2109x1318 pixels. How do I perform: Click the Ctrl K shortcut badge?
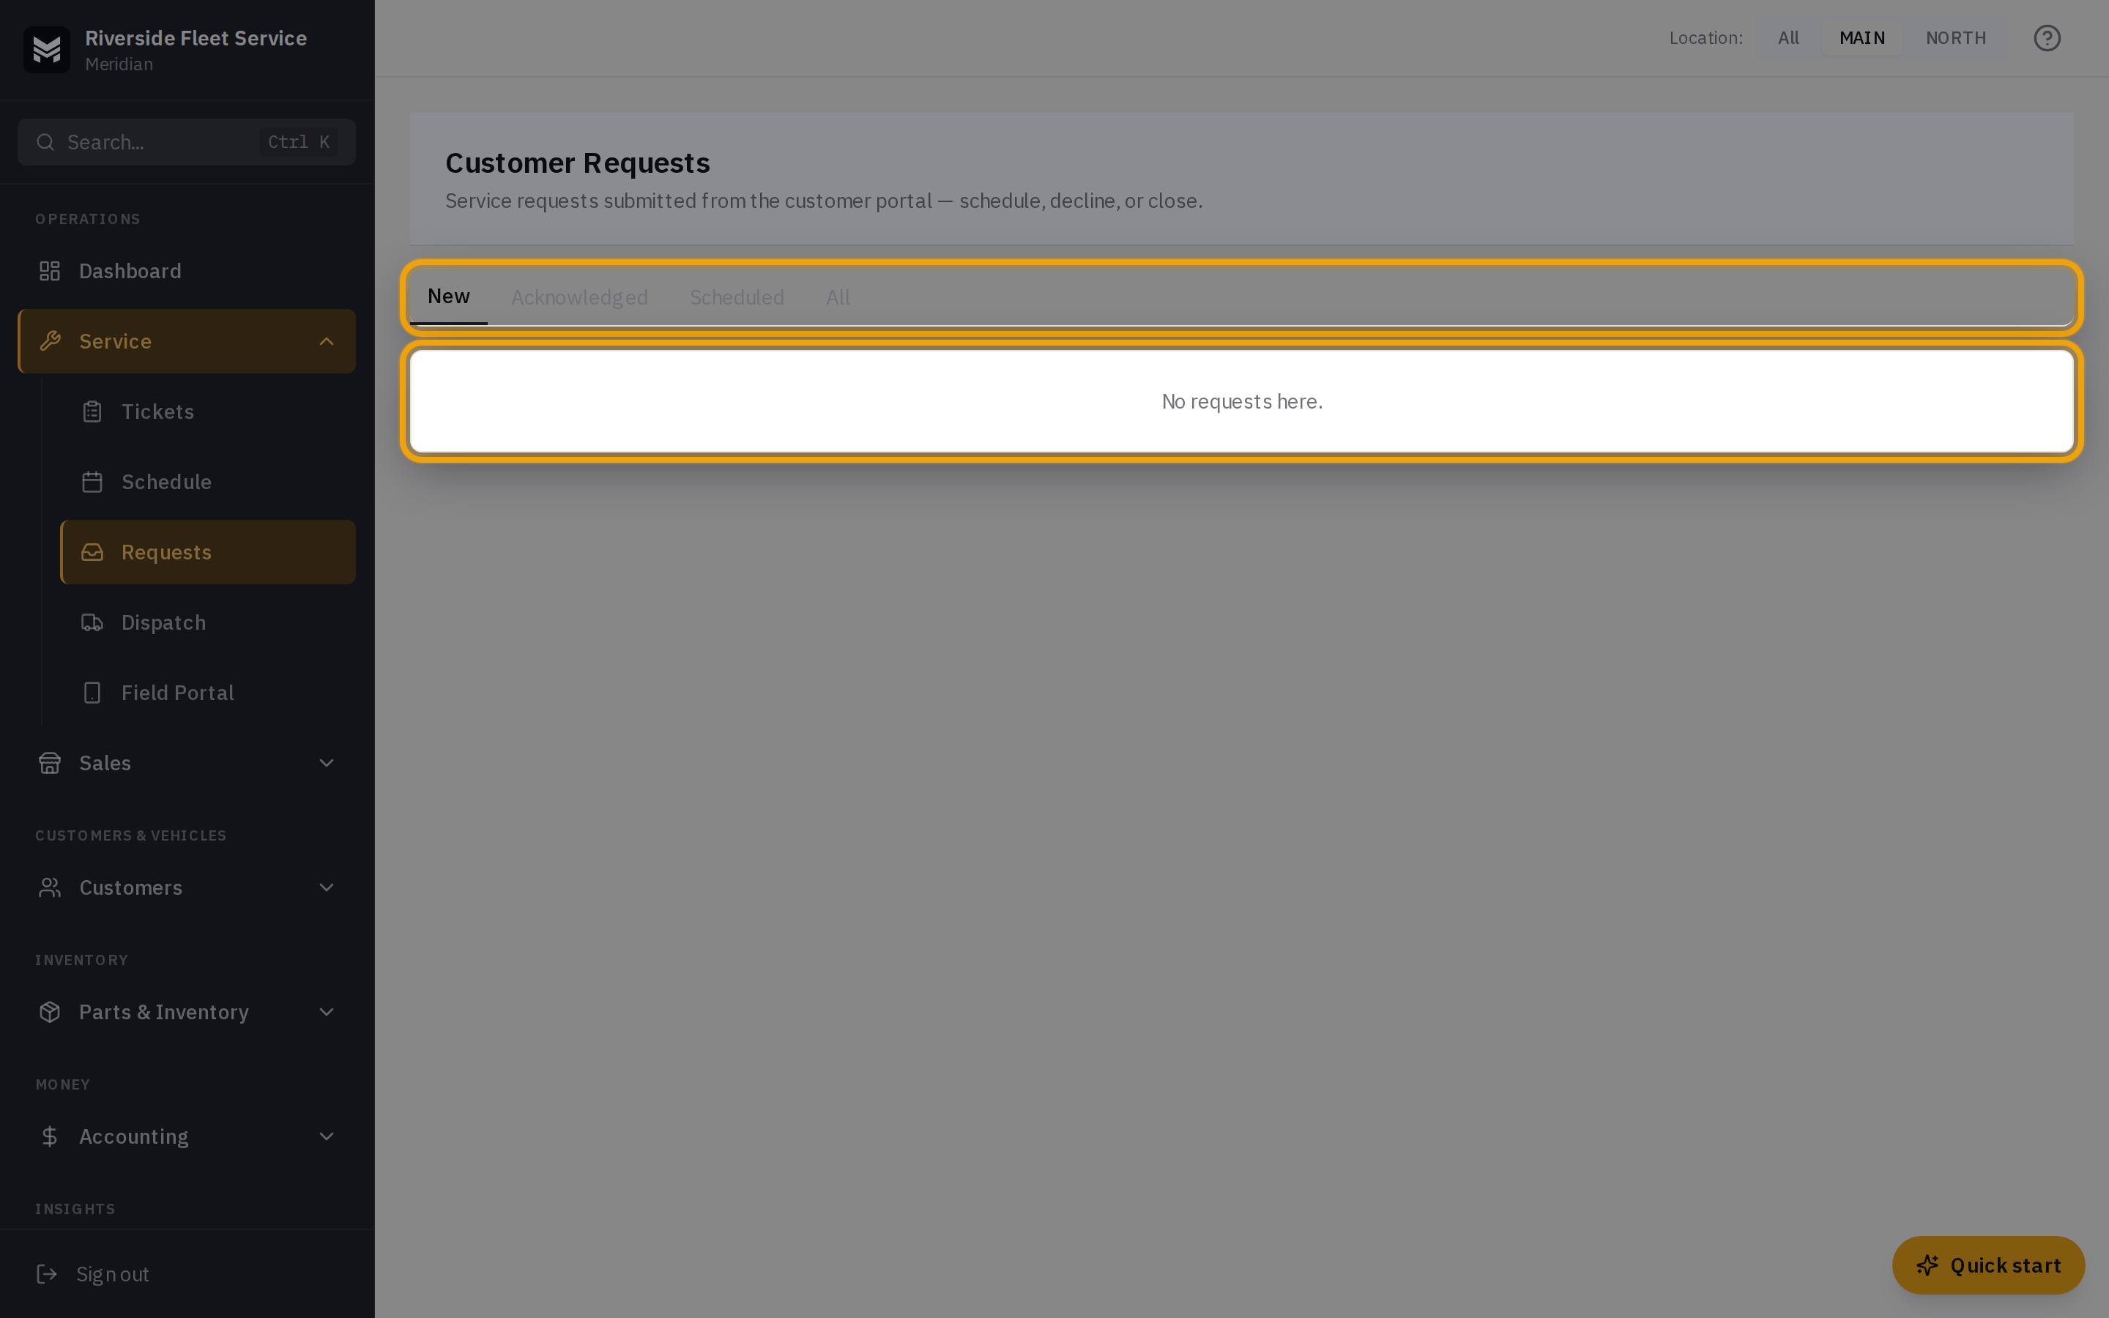pos(299,142)
